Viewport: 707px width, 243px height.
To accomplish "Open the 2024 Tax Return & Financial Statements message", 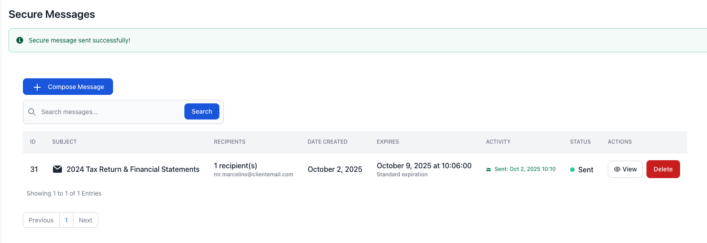I will (133, 169).
